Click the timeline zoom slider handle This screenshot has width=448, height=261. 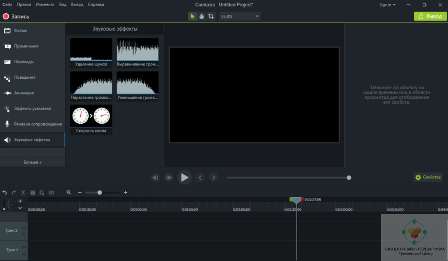point(100,192)
